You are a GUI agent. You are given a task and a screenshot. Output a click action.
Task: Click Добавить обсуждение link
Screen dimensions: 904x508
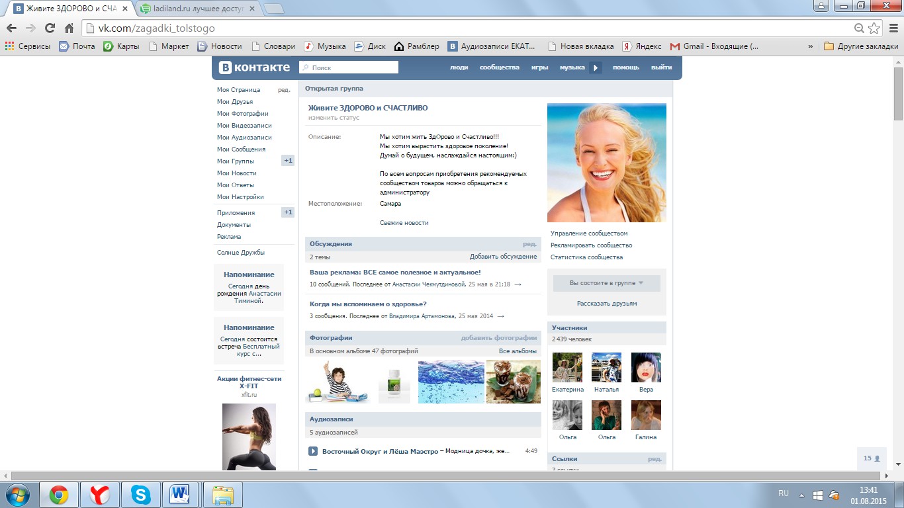pyautogui.click(x=503, y=257)
